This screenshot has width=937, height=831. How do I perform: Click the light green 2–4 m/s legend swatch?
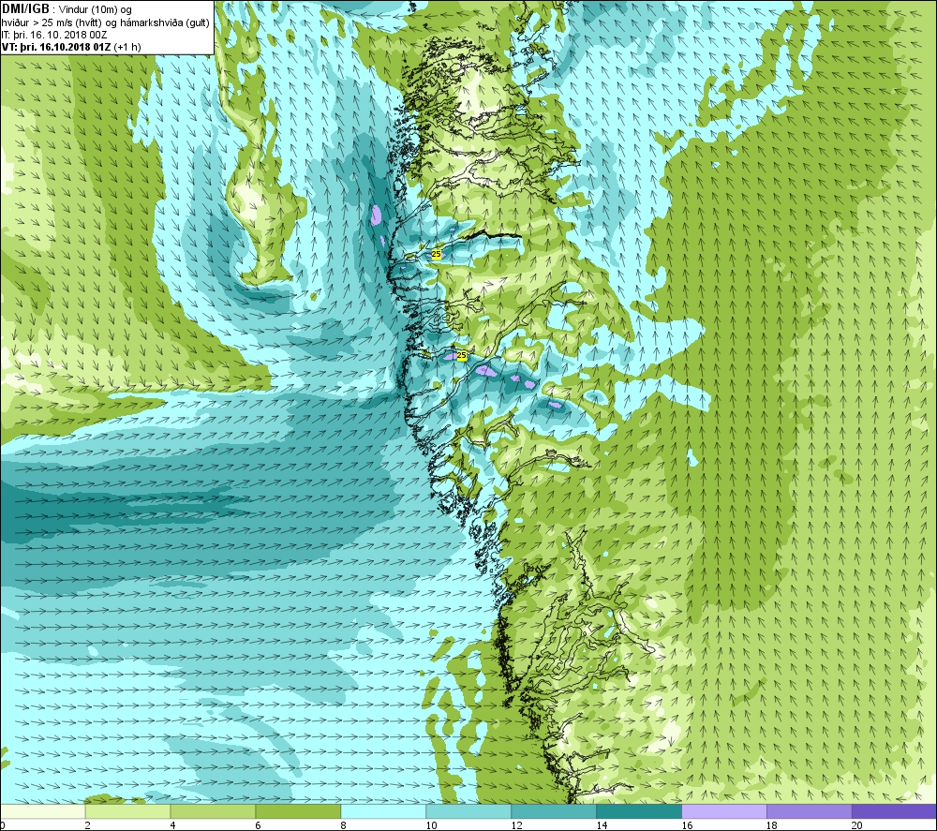pos(127,811)
